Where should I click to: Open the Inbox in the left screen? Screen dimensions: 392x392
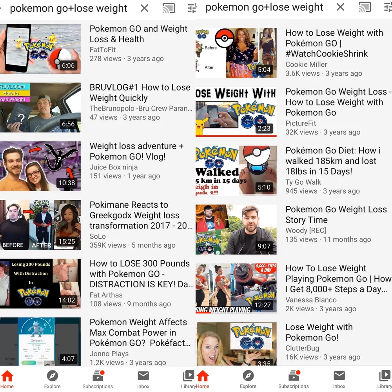coord(143,379)
